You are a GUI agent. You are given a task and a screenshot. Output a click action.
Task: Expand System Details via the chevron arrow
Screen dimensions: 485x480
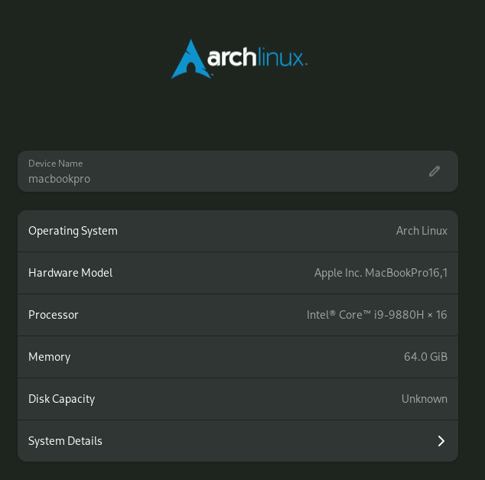coord(441,441)
